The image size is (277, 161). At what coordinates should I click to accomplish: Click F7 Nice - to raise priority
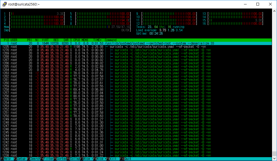point(86,159)
